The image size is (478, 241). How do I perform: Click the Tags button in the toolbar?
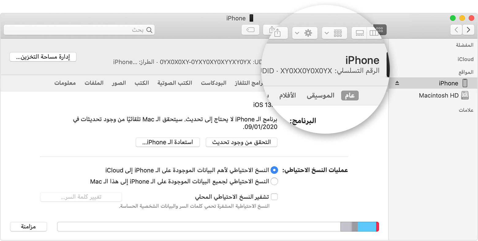[250, 30]
